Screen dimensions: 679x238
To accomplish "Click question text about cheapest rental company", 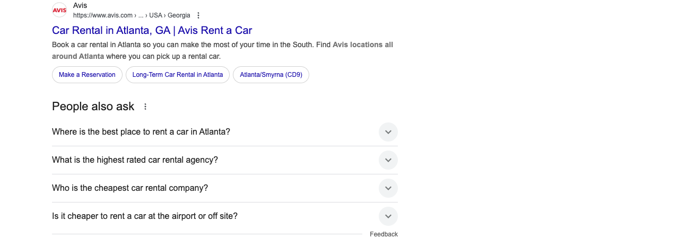I will [130, 188].
